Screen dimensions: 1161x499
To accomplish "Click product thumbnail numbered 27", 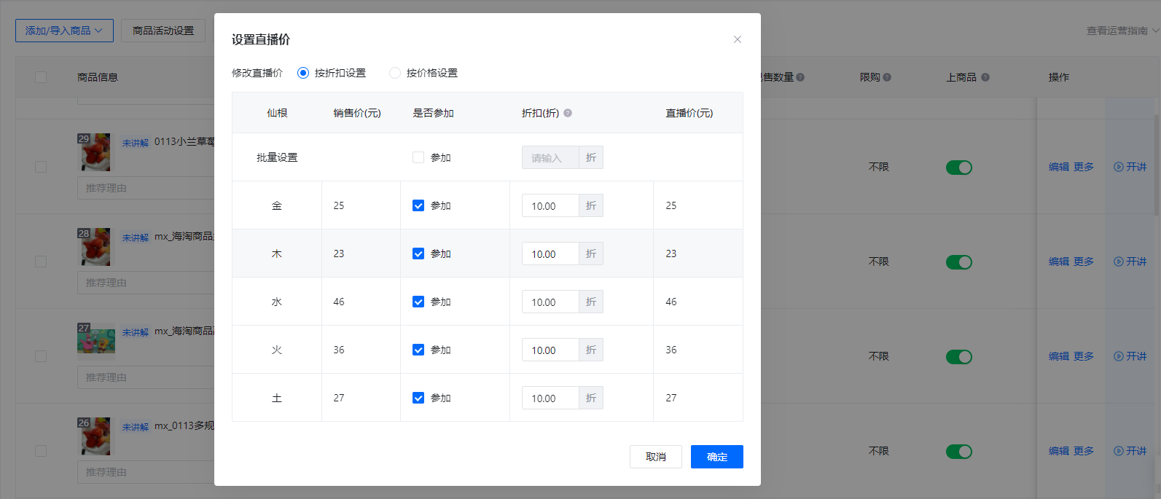I will coord(96,341).
